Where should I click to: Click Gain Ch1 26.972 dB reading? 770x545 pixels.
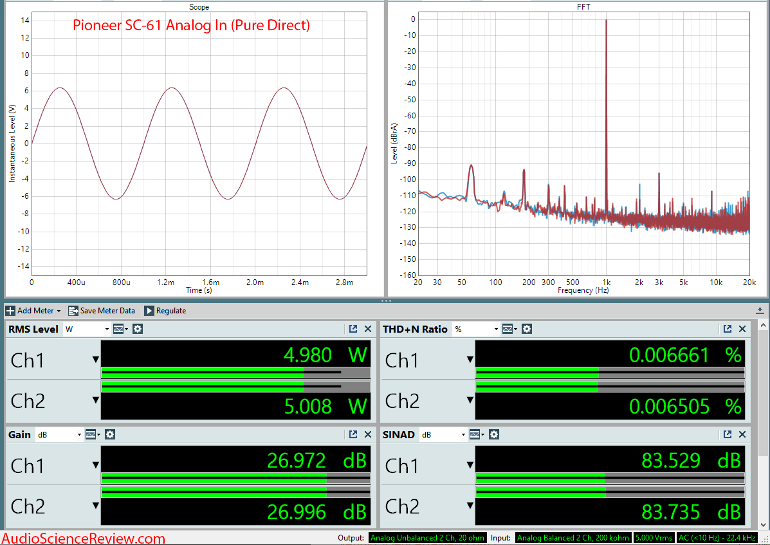click(316, 461)
